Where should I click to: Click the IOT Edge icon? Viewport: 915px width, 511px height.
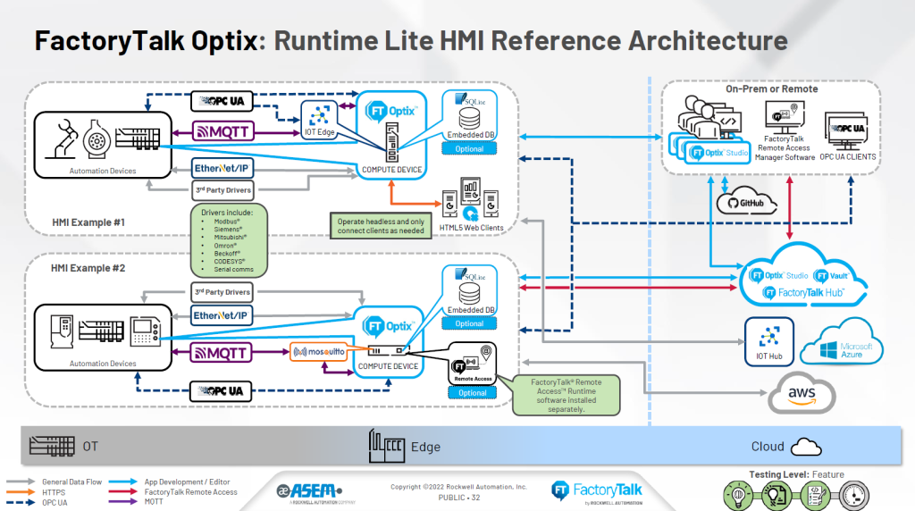point(319,121)
